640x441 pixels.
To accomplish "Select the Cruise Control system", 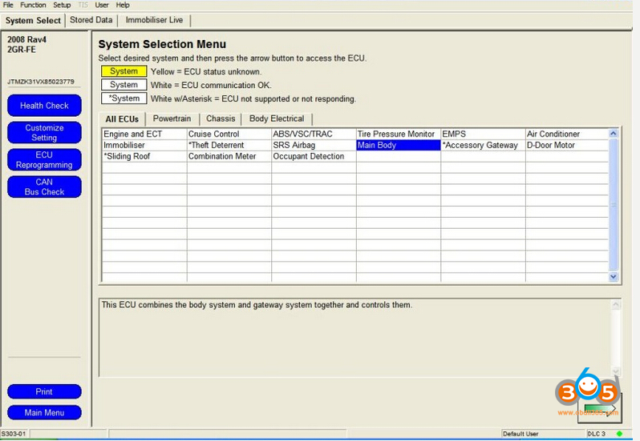I will coord(229,134).
